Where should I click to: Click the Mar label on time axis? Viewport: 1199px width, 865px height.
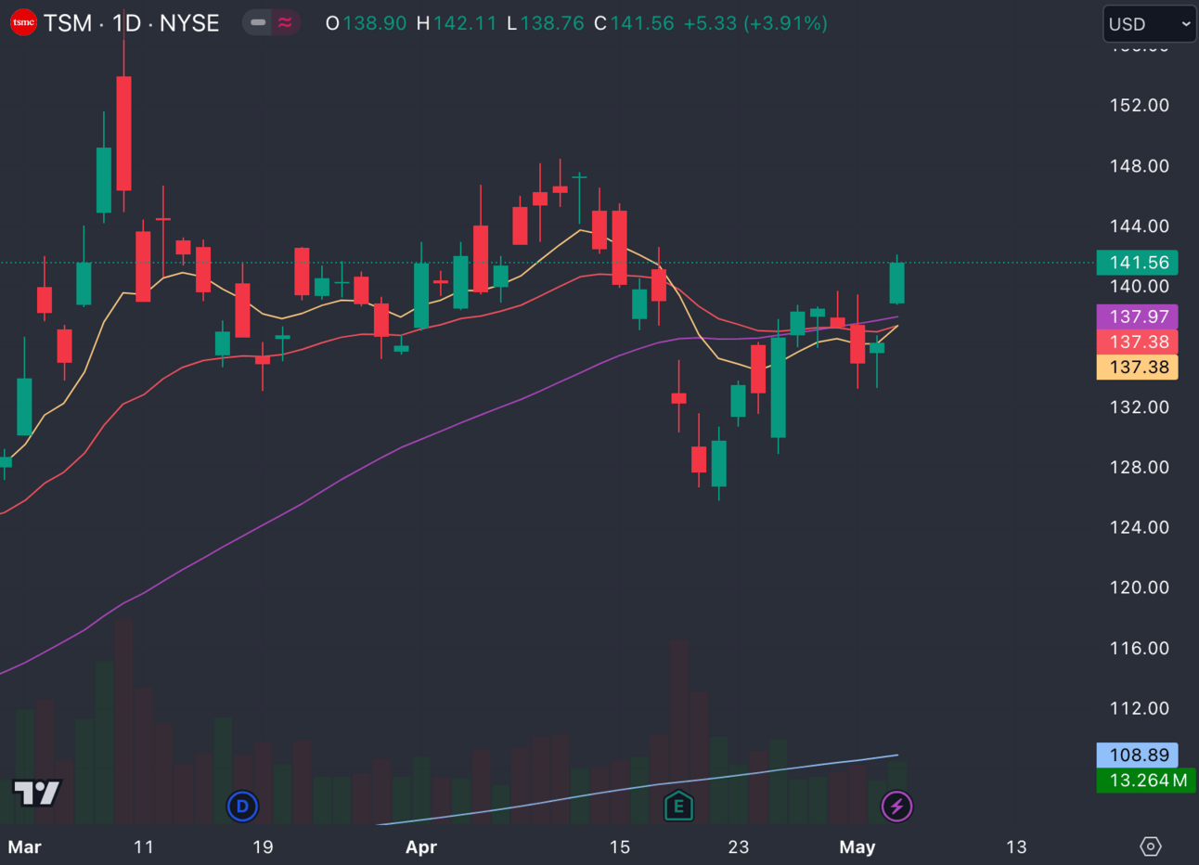(x=25, y=846)
